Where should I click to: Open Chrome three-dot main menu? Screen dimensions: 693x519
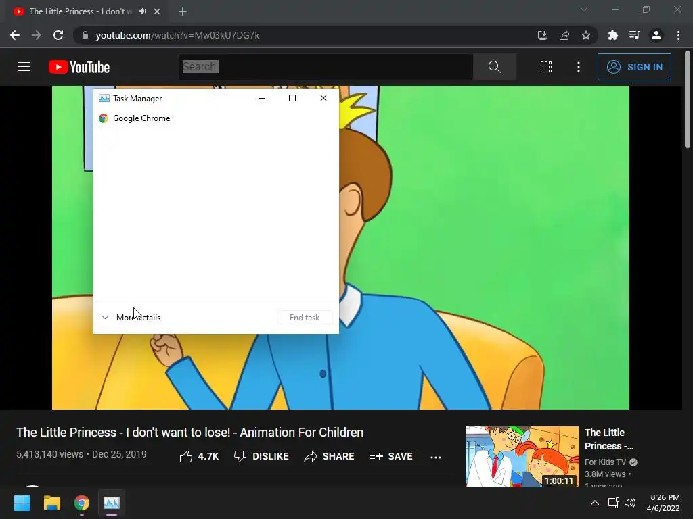(x=678, y=35)
